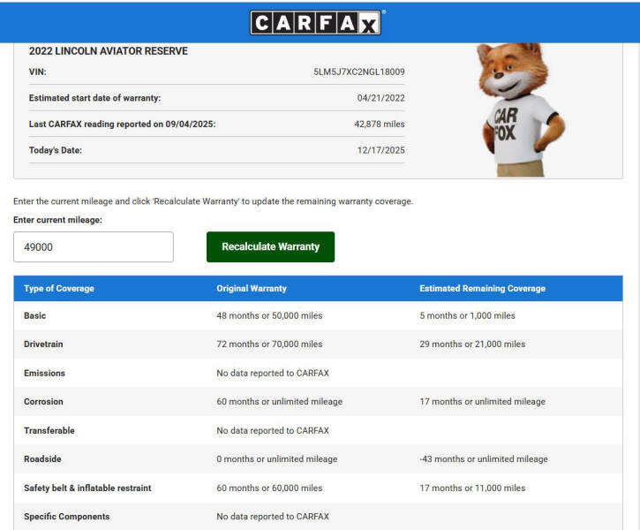Click the Specific Components row label

pos(67,517)
